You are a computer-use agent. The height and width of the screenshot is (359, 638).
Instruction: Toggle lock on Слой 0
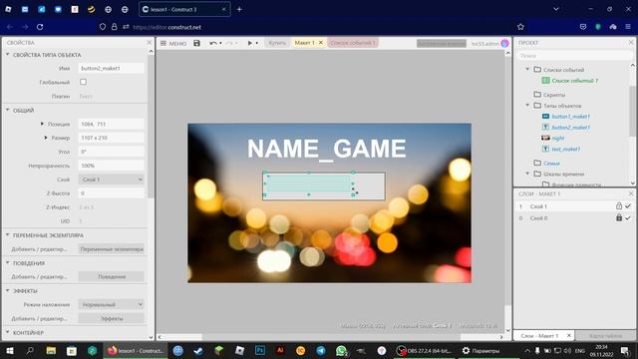[619, 217]
